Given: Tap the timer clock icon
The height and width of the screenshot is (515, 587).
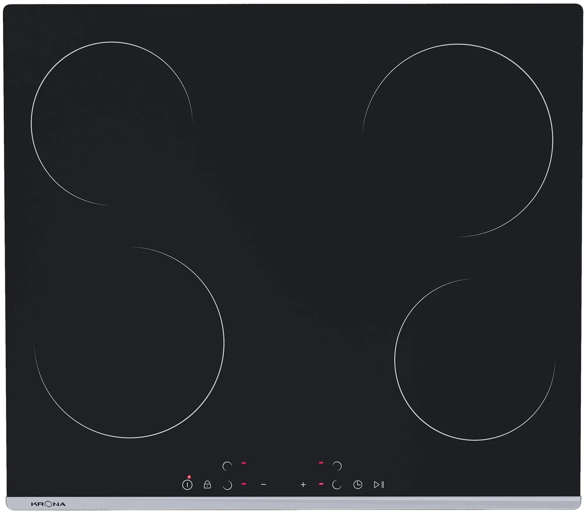Looking at the screenshot, I should tap(358, 485).
